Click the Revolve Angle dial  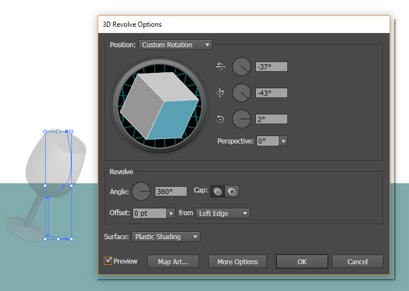pos(142,191)
